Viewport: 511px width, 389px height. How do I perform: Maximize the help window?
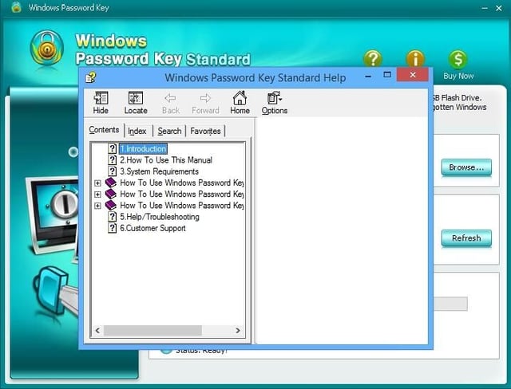pyautogui.click(x=387, y=75)
